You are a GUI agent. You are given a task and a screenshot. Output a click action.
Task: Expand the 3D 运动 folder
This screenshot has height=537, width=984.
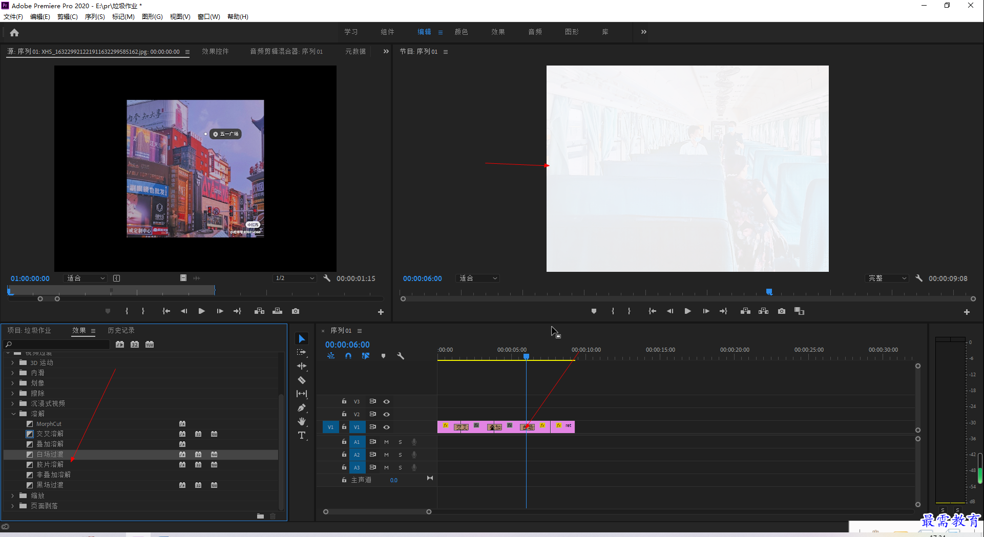13,362
